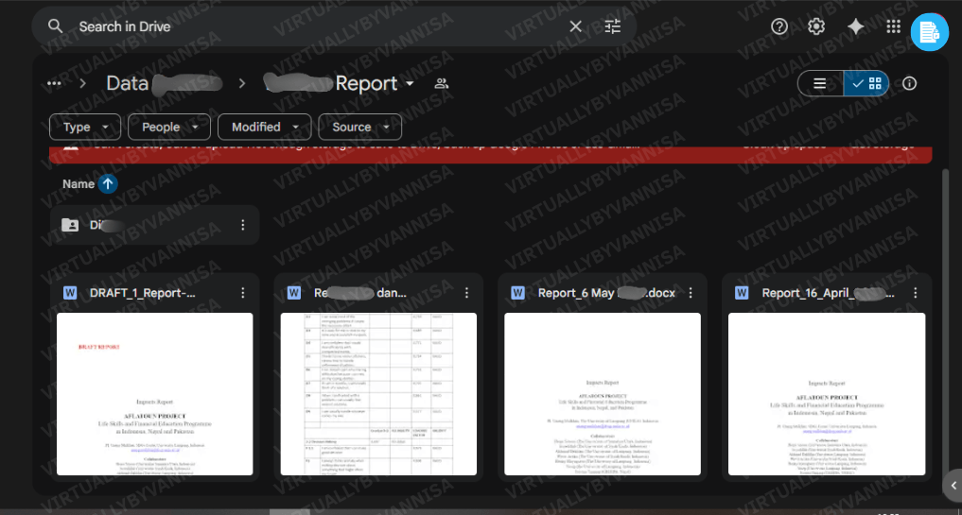Open the Report_16_April document thumbnail
The height and width of the screenshot is (515, 962).
827,394
